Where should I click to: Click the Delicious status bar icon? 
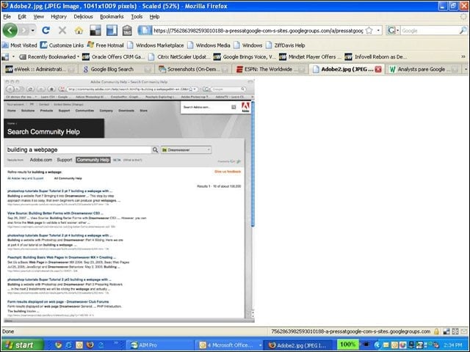pyautogui.click(x=446, y=331)
